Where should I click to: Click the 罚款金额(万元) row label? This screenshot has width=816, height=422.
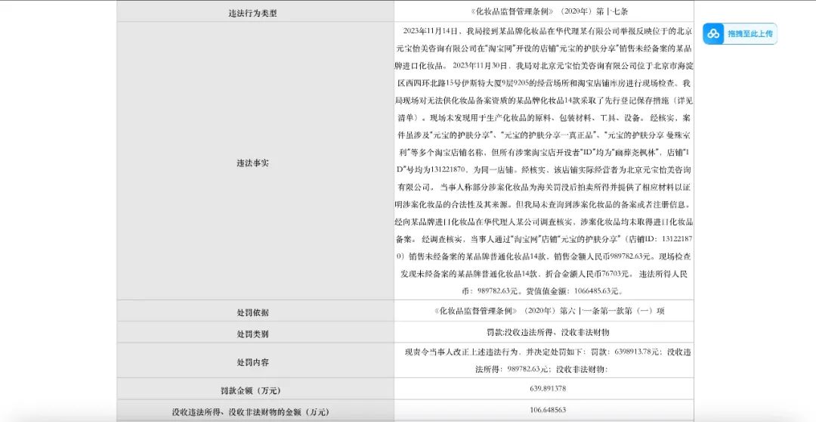pyautogui.click(x=250, y=391)
